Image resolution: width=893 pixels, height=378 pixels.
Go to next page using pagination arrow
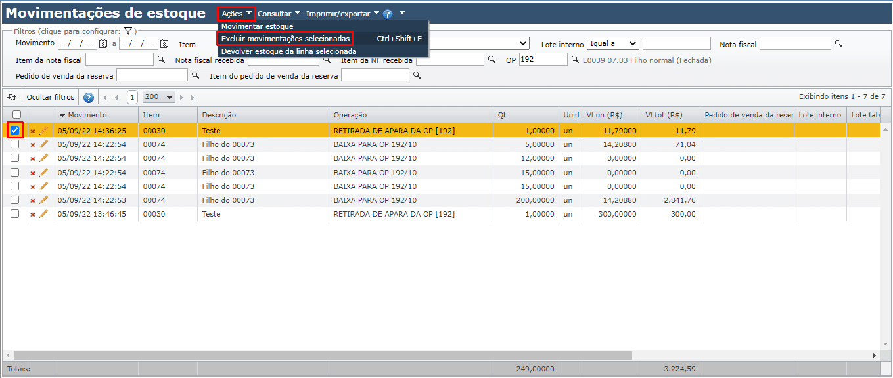click(182, 97)
